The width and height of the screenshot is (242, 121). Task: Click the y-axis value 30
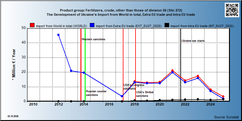(x=23, y=57)
